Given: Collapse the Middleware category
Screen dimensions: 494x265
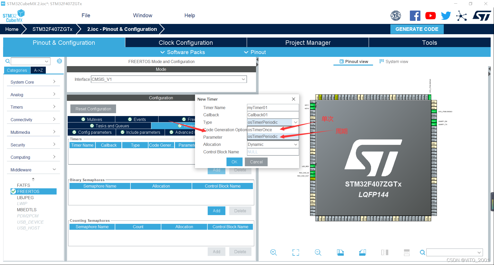Looking at the screenshot, I should (33, 170).
